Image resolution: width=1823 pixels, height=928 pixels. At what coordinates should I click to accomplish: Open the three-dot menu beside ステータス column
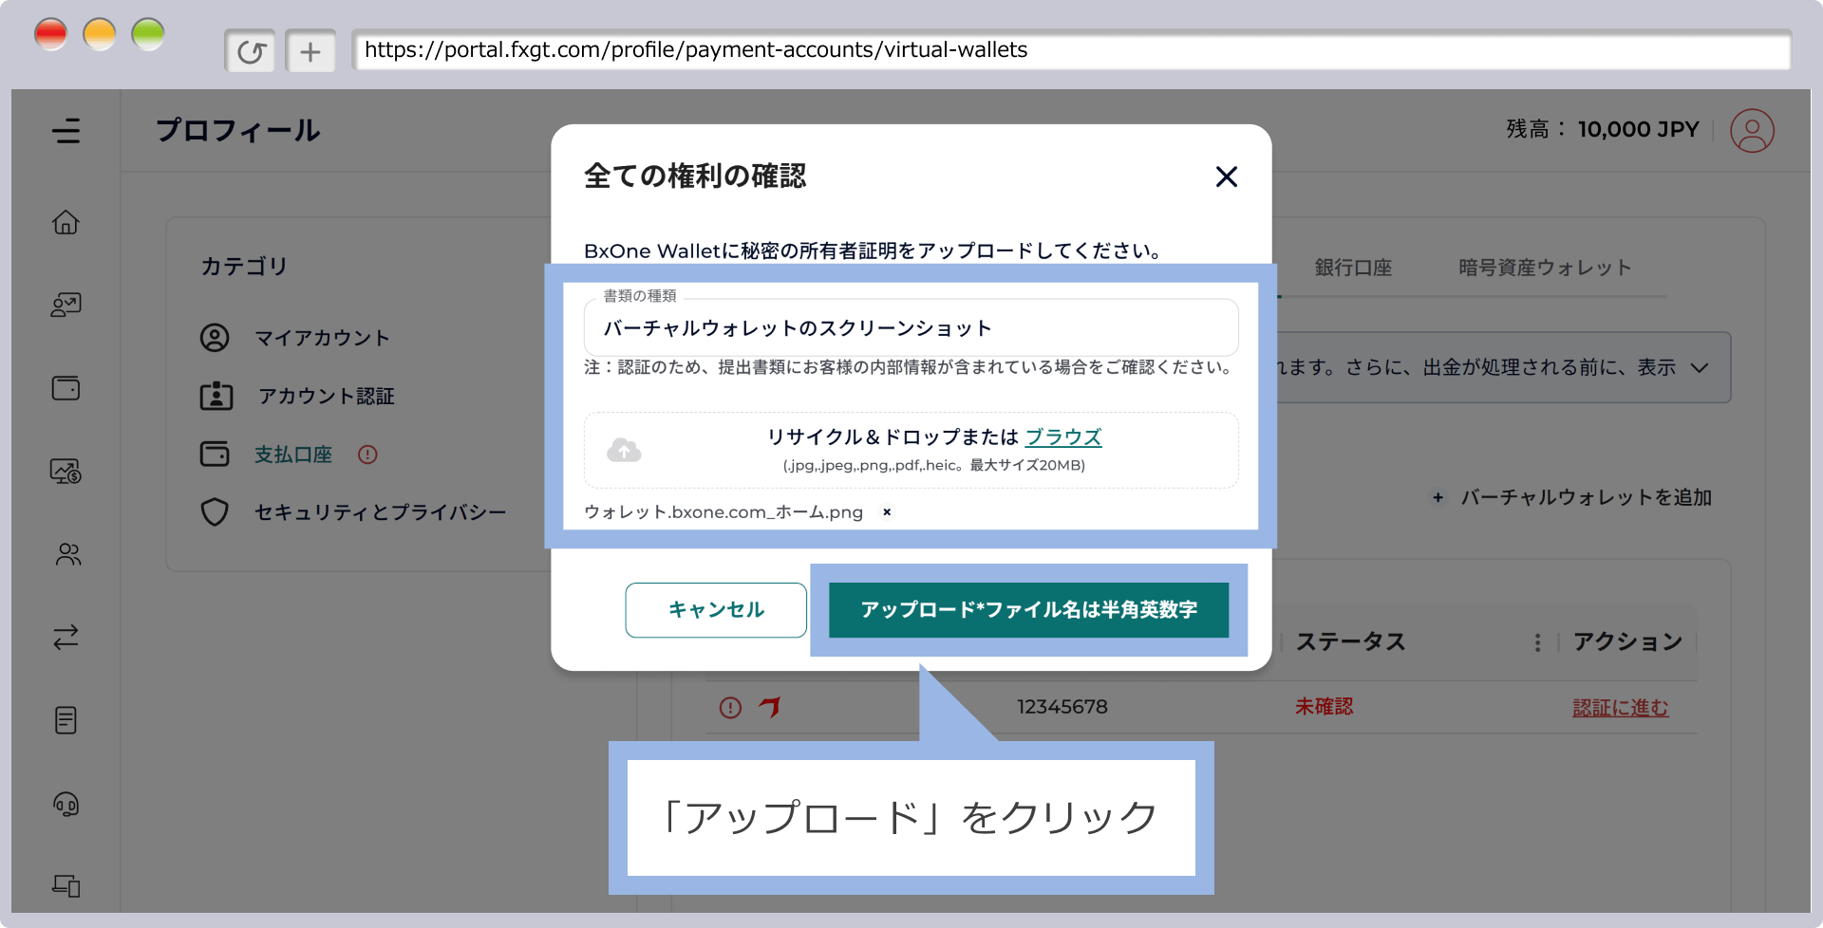[x=1538, y=641]
